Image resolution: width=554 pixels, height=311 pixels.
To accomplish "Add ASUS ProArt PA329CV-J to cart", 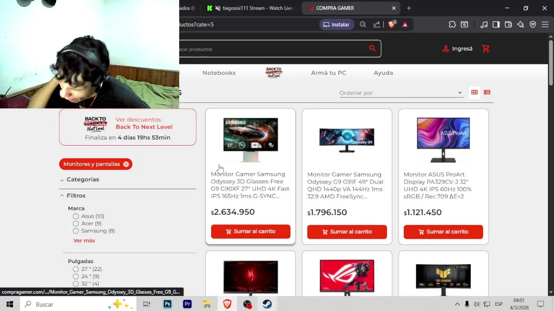I will [443, 232].
